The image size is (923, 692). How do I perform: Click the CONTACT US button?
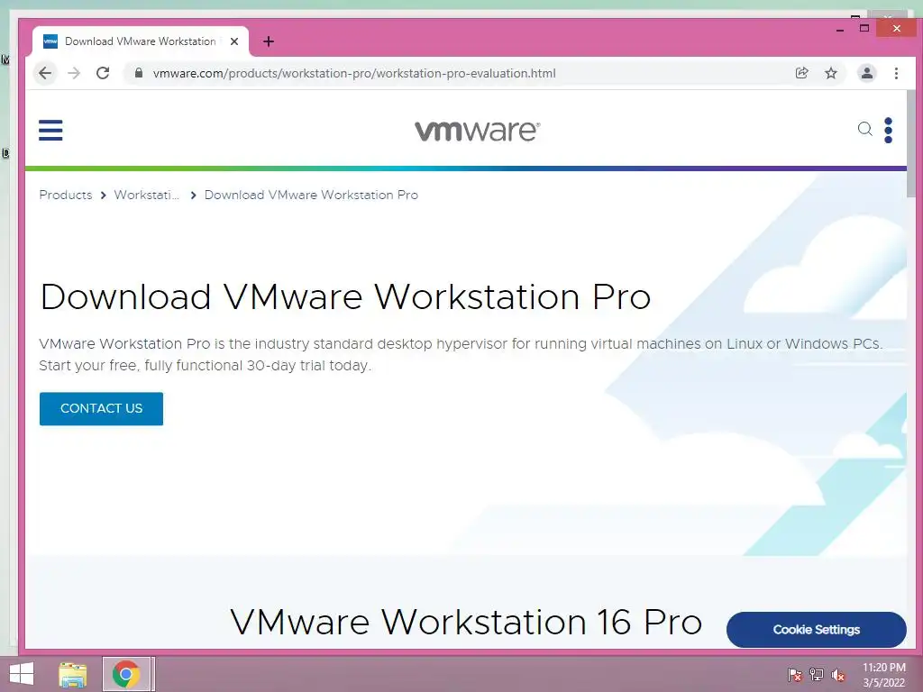101,408
